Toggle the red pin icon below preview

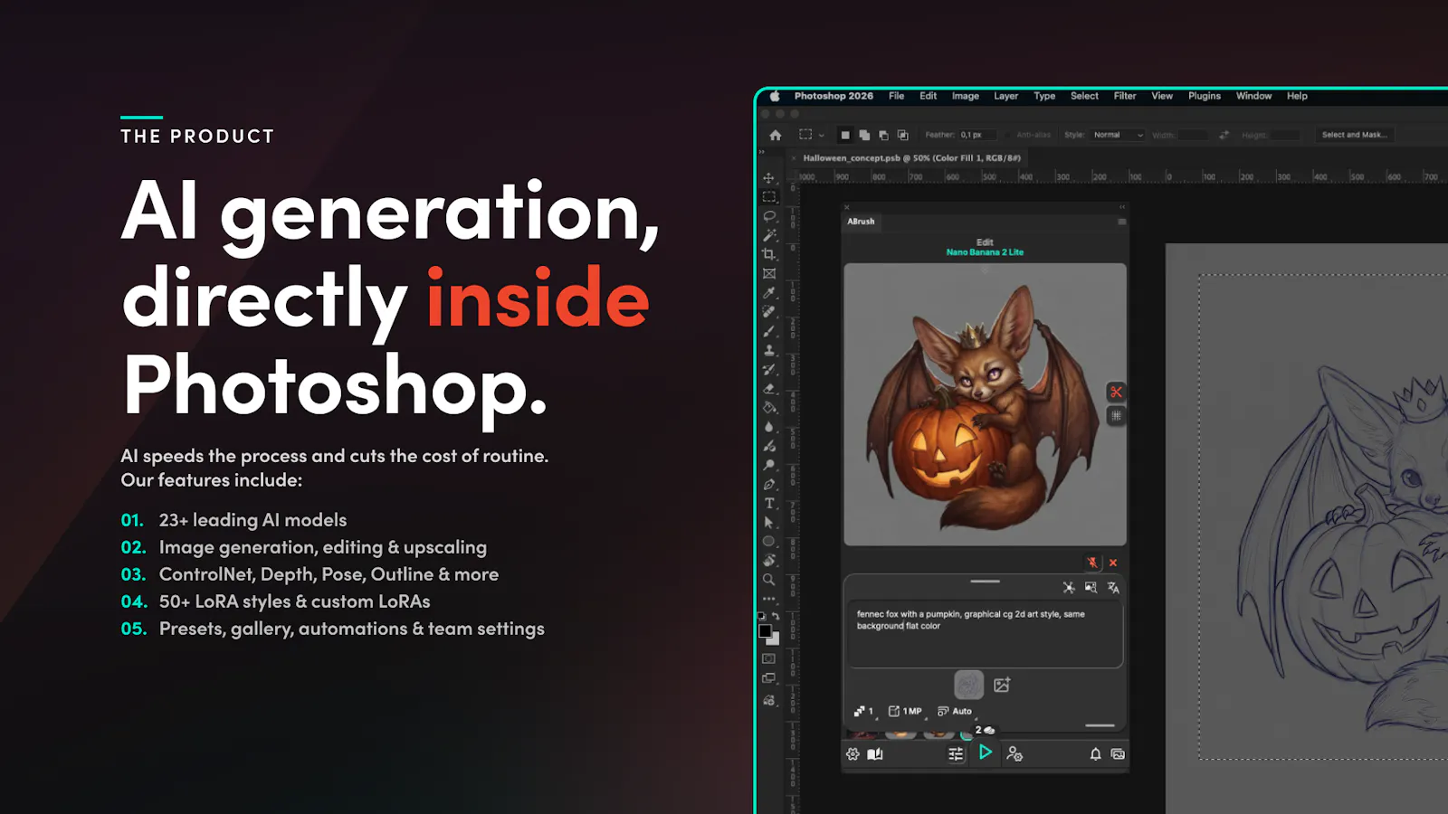pos(1092,563)
